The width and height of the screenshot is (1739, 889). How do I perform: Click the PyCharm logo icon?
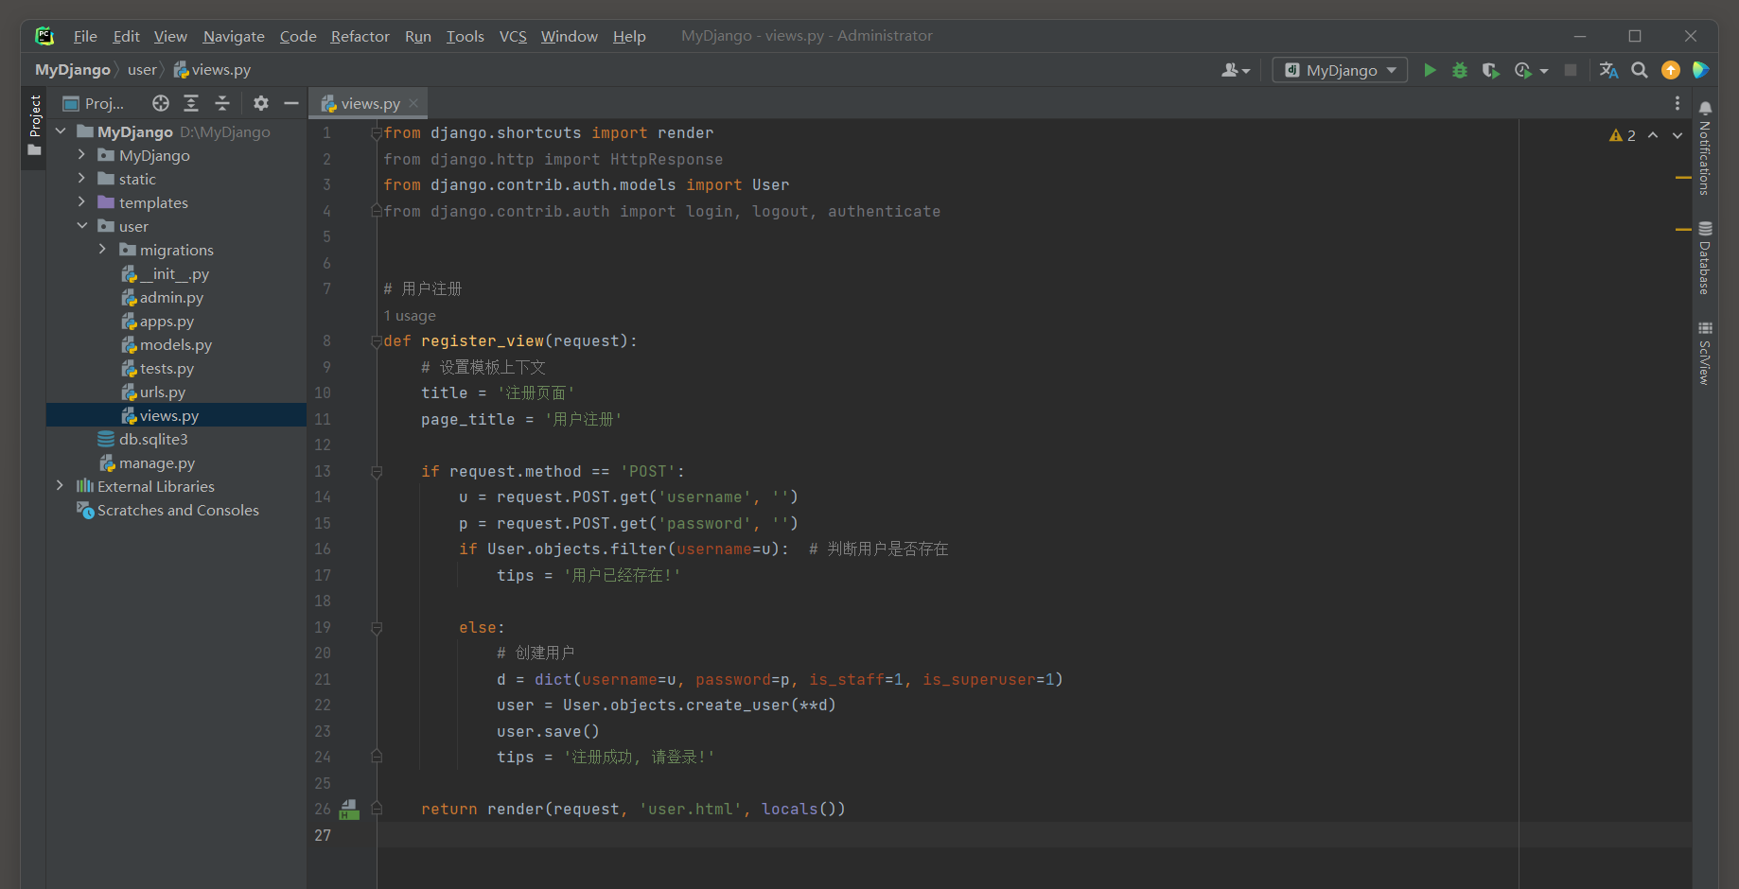click(44, 36)
